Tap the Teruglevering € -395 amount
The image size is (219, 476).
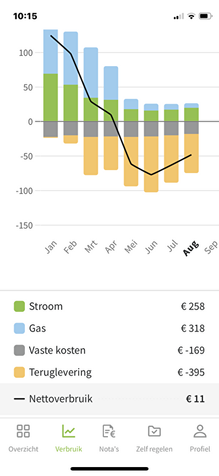(191, 372)
